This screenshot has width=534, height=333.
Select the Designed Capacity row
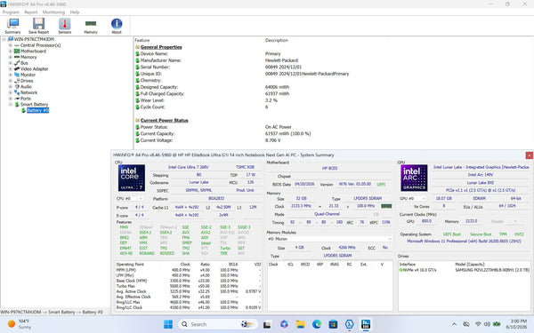tap(334, 87)
